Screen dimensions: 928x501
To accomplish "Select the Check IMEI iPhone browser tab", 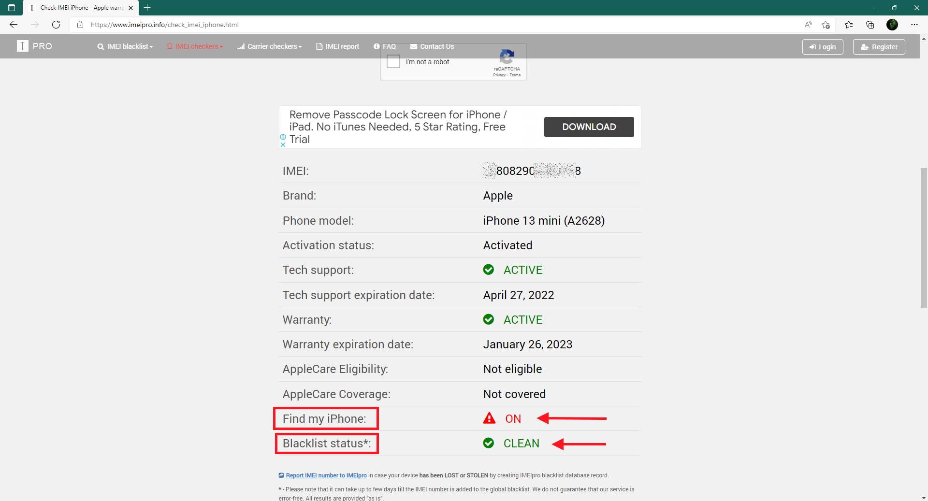I will point(77,8).
